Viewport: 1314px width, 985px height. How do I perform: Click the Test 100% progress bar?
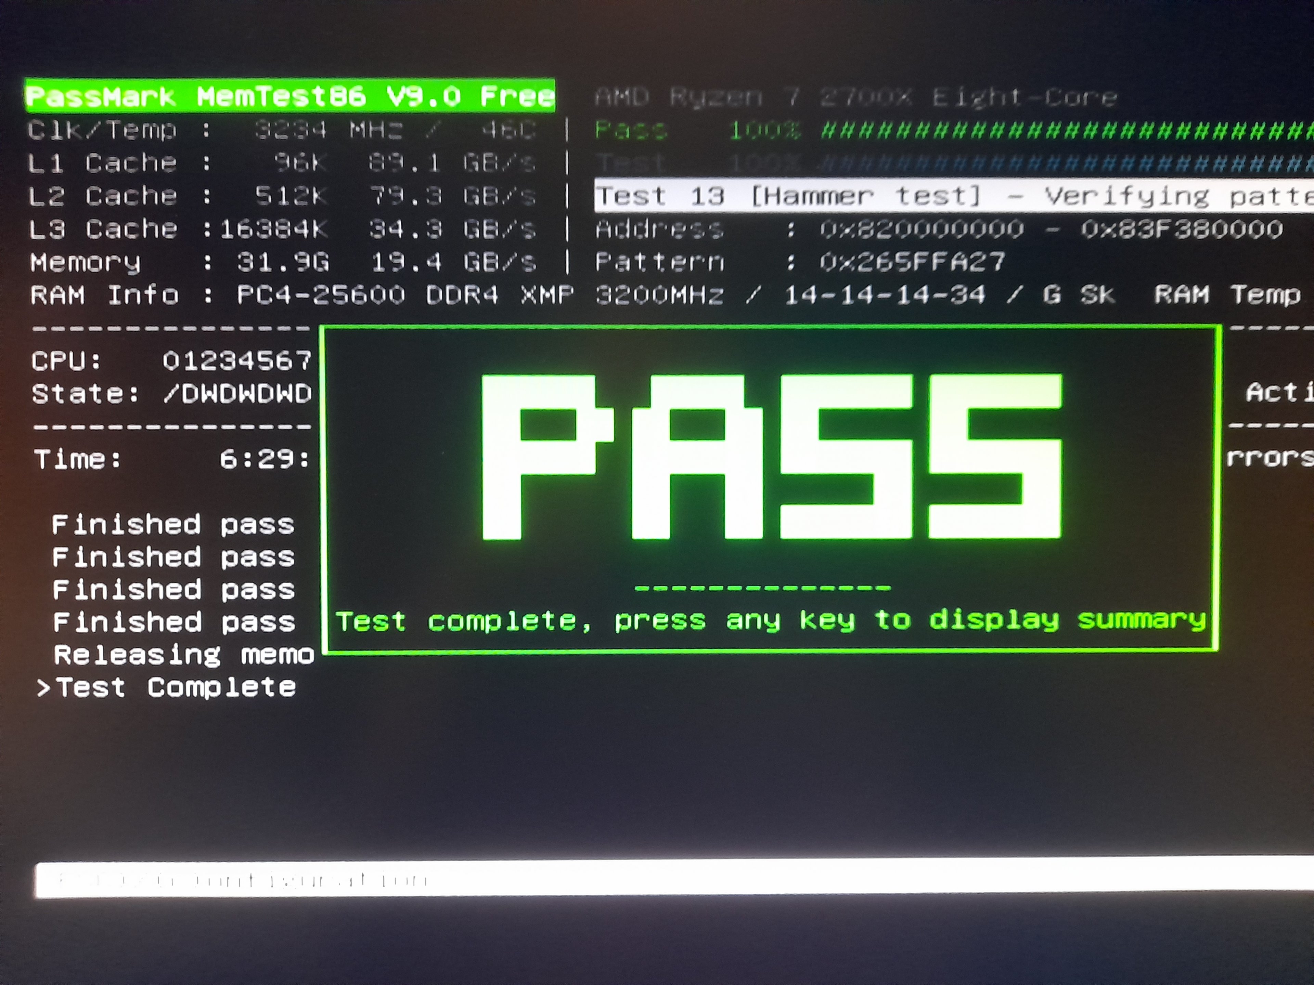[x=1066, y=162]
